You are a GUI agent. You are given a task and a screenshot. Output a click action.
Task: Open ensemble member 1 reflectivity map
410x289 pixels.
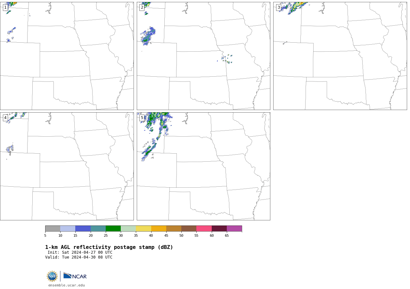click(x=67, y=56)
